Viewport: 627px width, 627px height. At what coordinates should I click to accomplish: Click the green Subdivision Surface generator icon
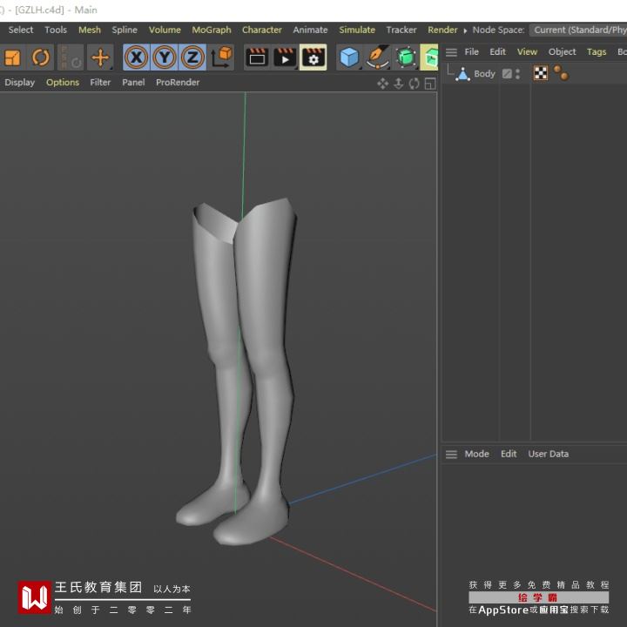(x=405, y=57)
